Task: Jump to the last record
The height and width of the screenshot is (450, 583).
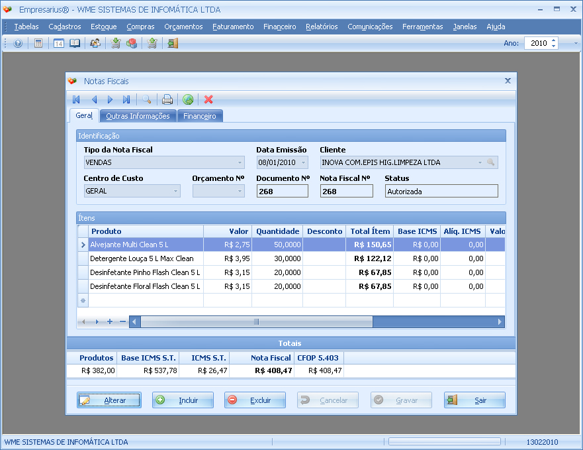Action: (x=126, y=99)
